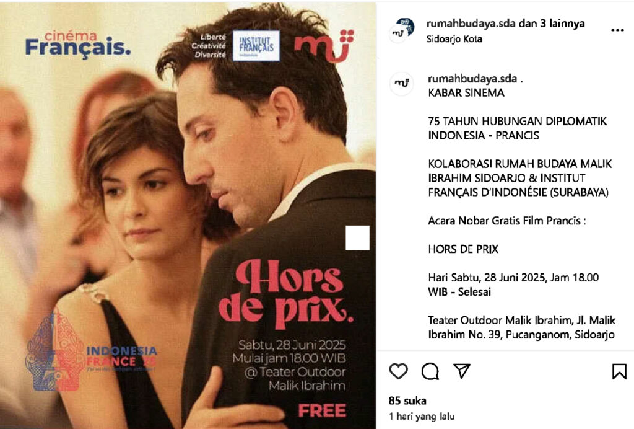This screenshot has width=634, height=429.
Task: Click the white square on the poster
Action: [357, 237]
